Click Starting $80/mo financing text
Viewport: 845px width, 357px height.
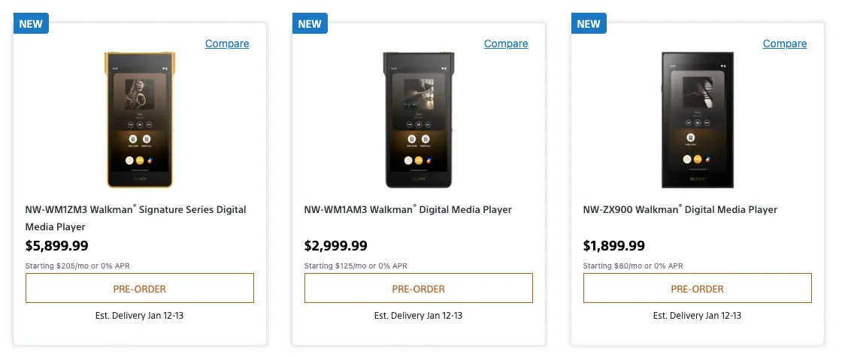(633, 265)
